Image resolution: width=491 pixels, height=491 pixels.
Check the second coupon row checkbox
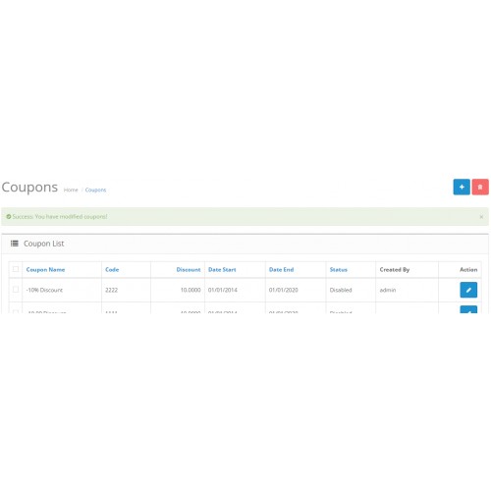pyautogui.click(x=16, y=311)
